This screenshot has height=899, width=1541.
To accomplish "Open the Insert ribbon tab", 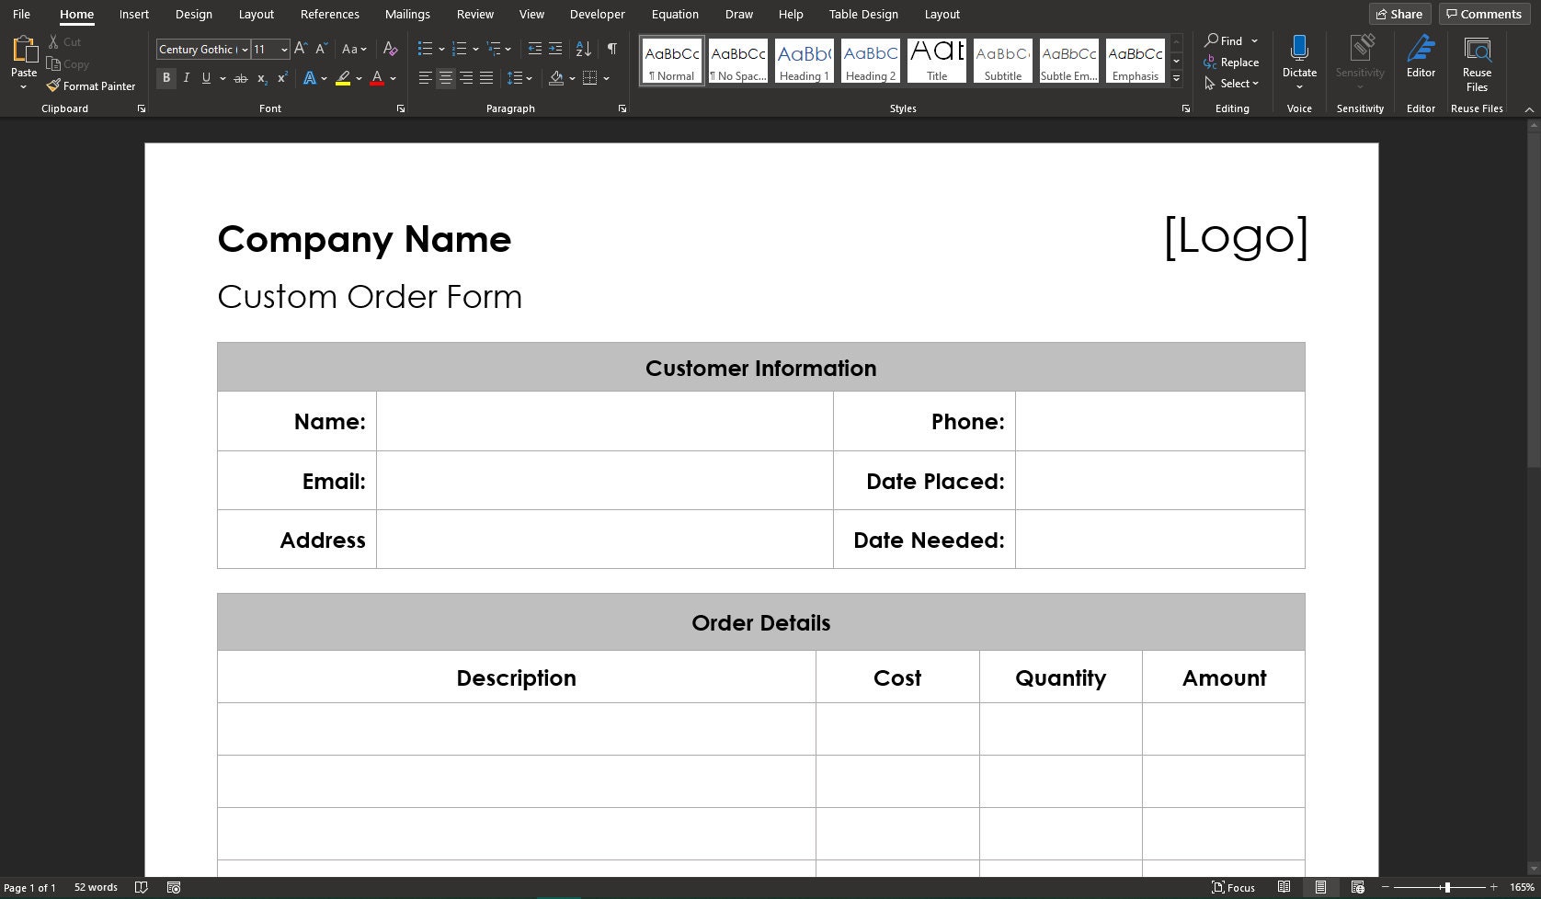I will click(134, 14).
